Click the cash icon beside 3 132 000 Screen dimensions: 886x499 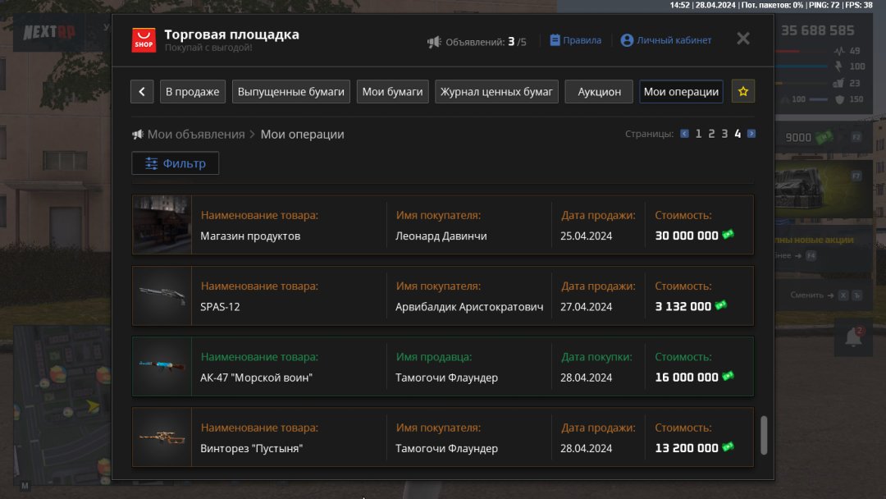[721, 305]
